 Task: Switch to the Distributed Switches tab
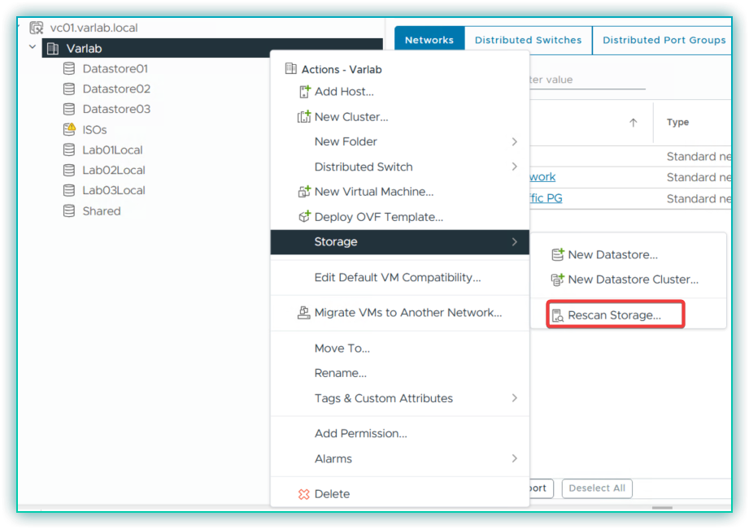(528, 40)
